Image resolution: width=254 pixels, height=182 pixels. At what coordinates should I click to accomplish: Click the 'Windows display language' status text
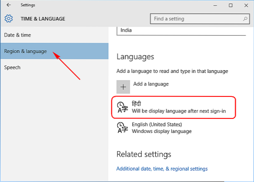pos(161,131)
